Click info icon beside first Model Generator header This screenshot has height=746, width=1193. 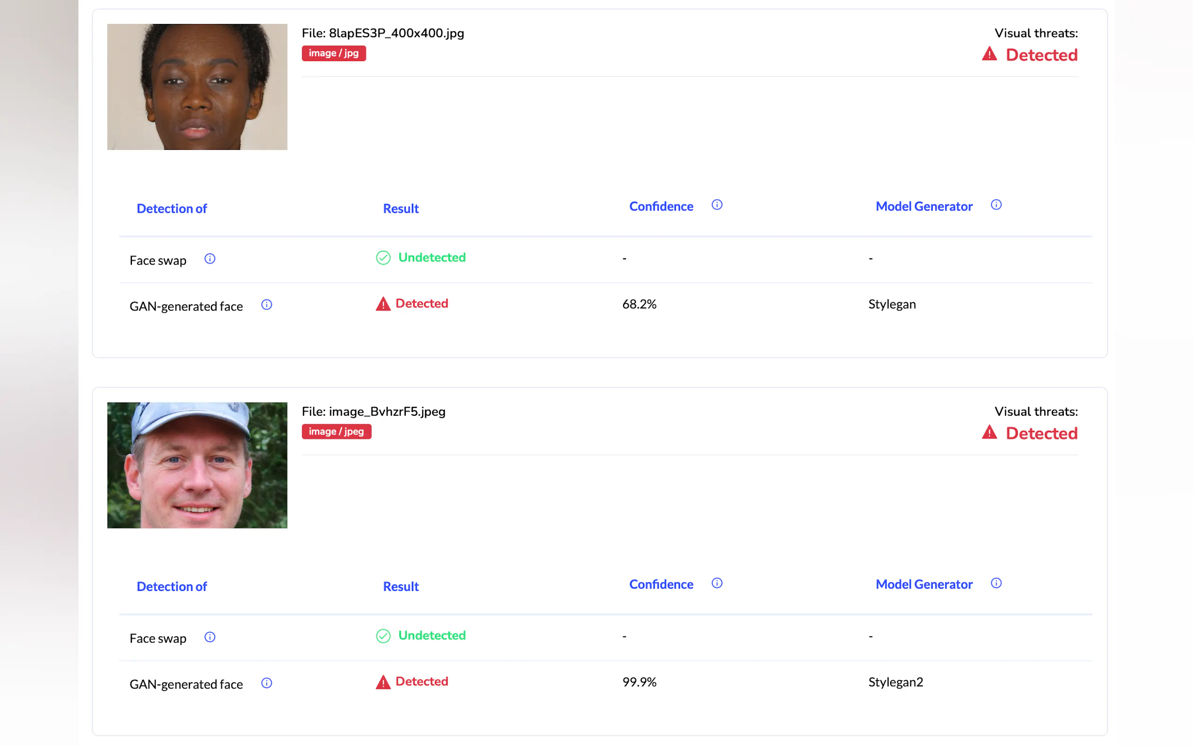coord(996,205)
